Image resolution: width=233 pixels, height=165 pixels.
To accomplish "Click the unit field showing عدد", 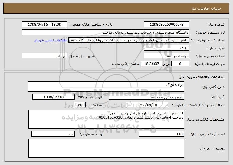I will tap(53, 134).
